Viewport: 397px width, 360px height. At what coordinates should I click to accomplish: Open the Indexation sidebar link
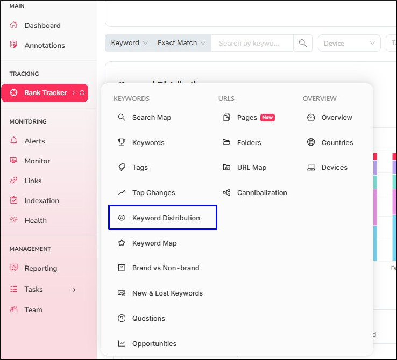point(41,200)
